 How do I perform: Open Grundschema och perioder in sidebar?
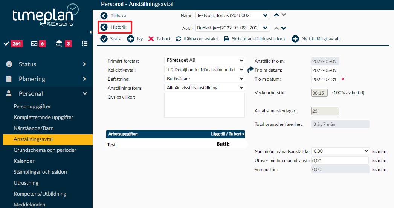45,150
